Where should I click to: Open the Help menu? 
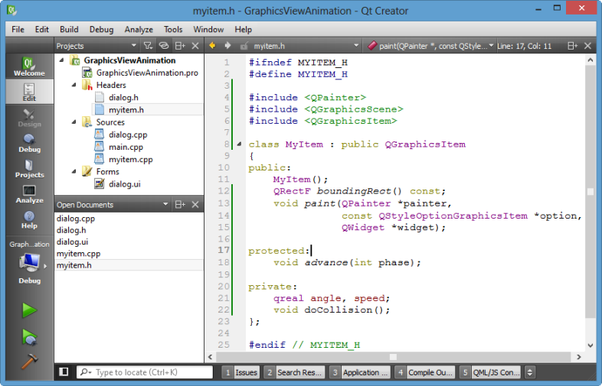(x=243, y=30)
